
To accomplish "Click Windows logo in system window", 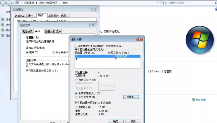I will tap(200, 40).
